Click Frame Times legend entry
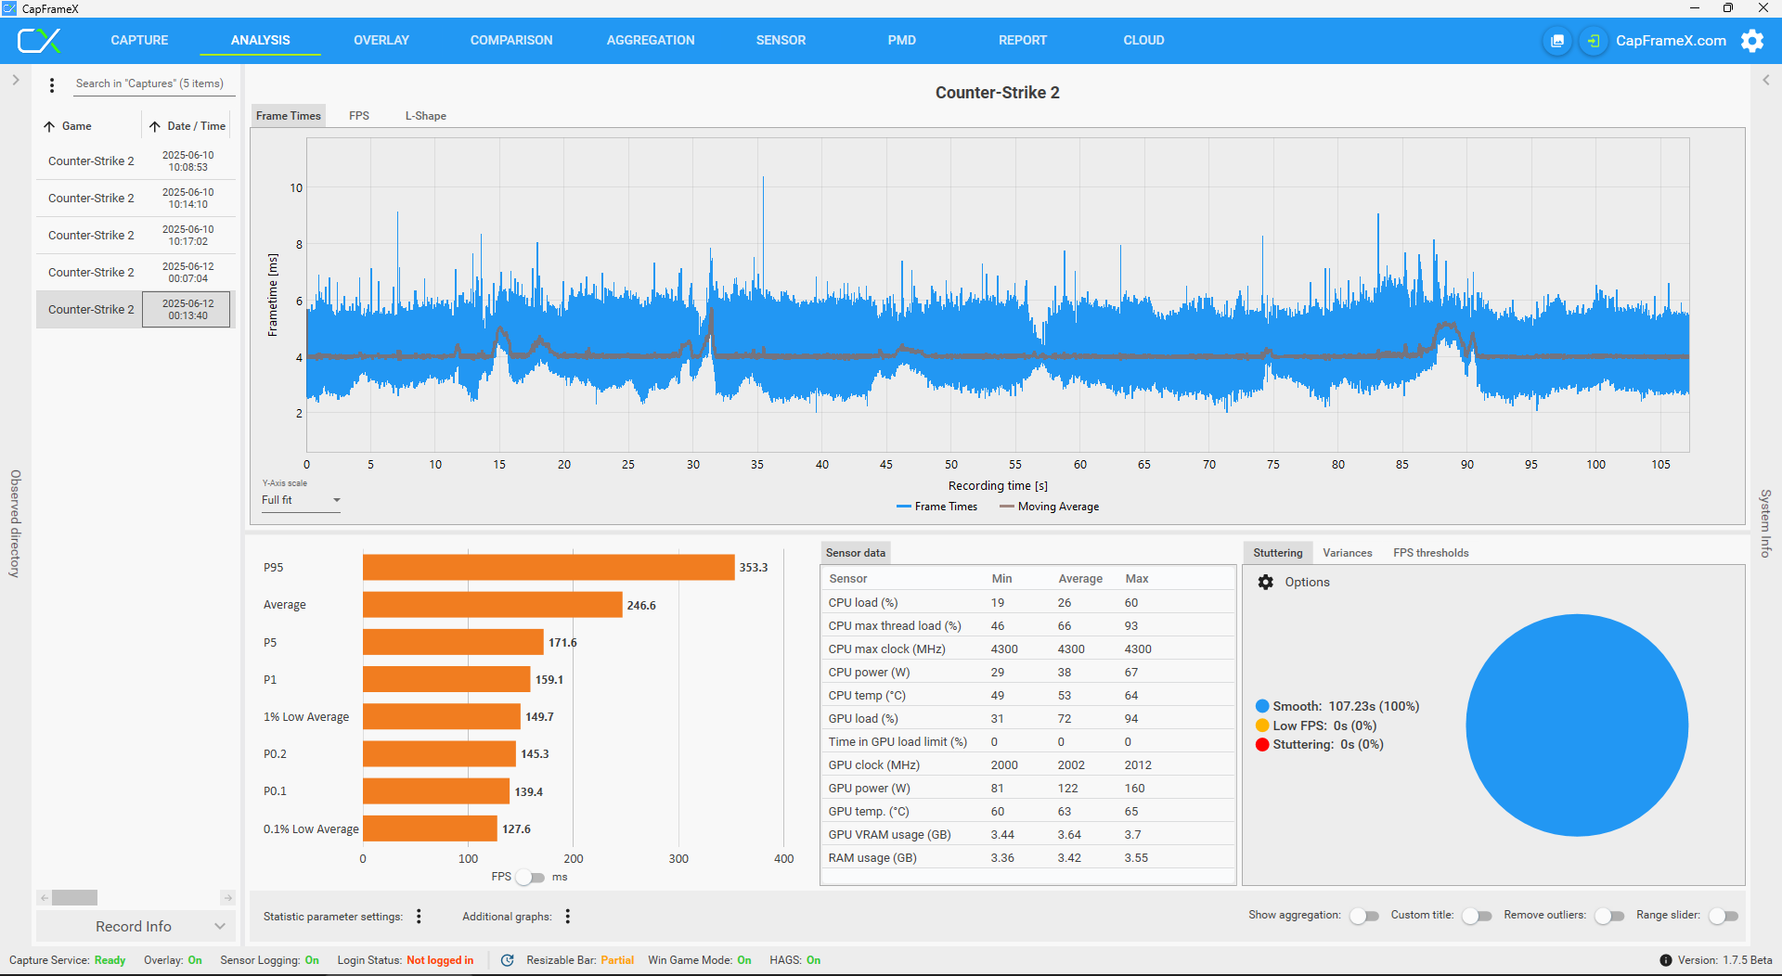The image size is (1782, 976). pos(936,507)
